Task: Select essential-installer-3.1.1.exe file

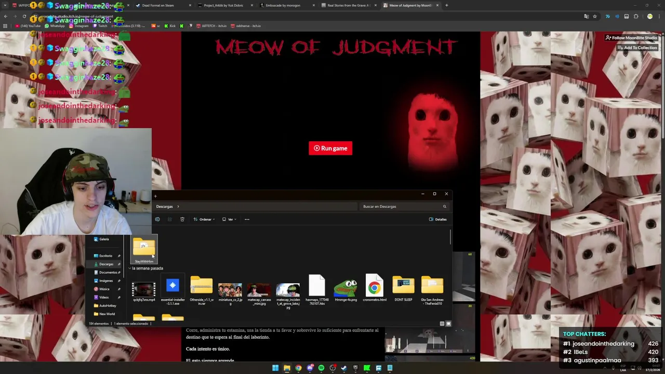Action: click(172, 290)
